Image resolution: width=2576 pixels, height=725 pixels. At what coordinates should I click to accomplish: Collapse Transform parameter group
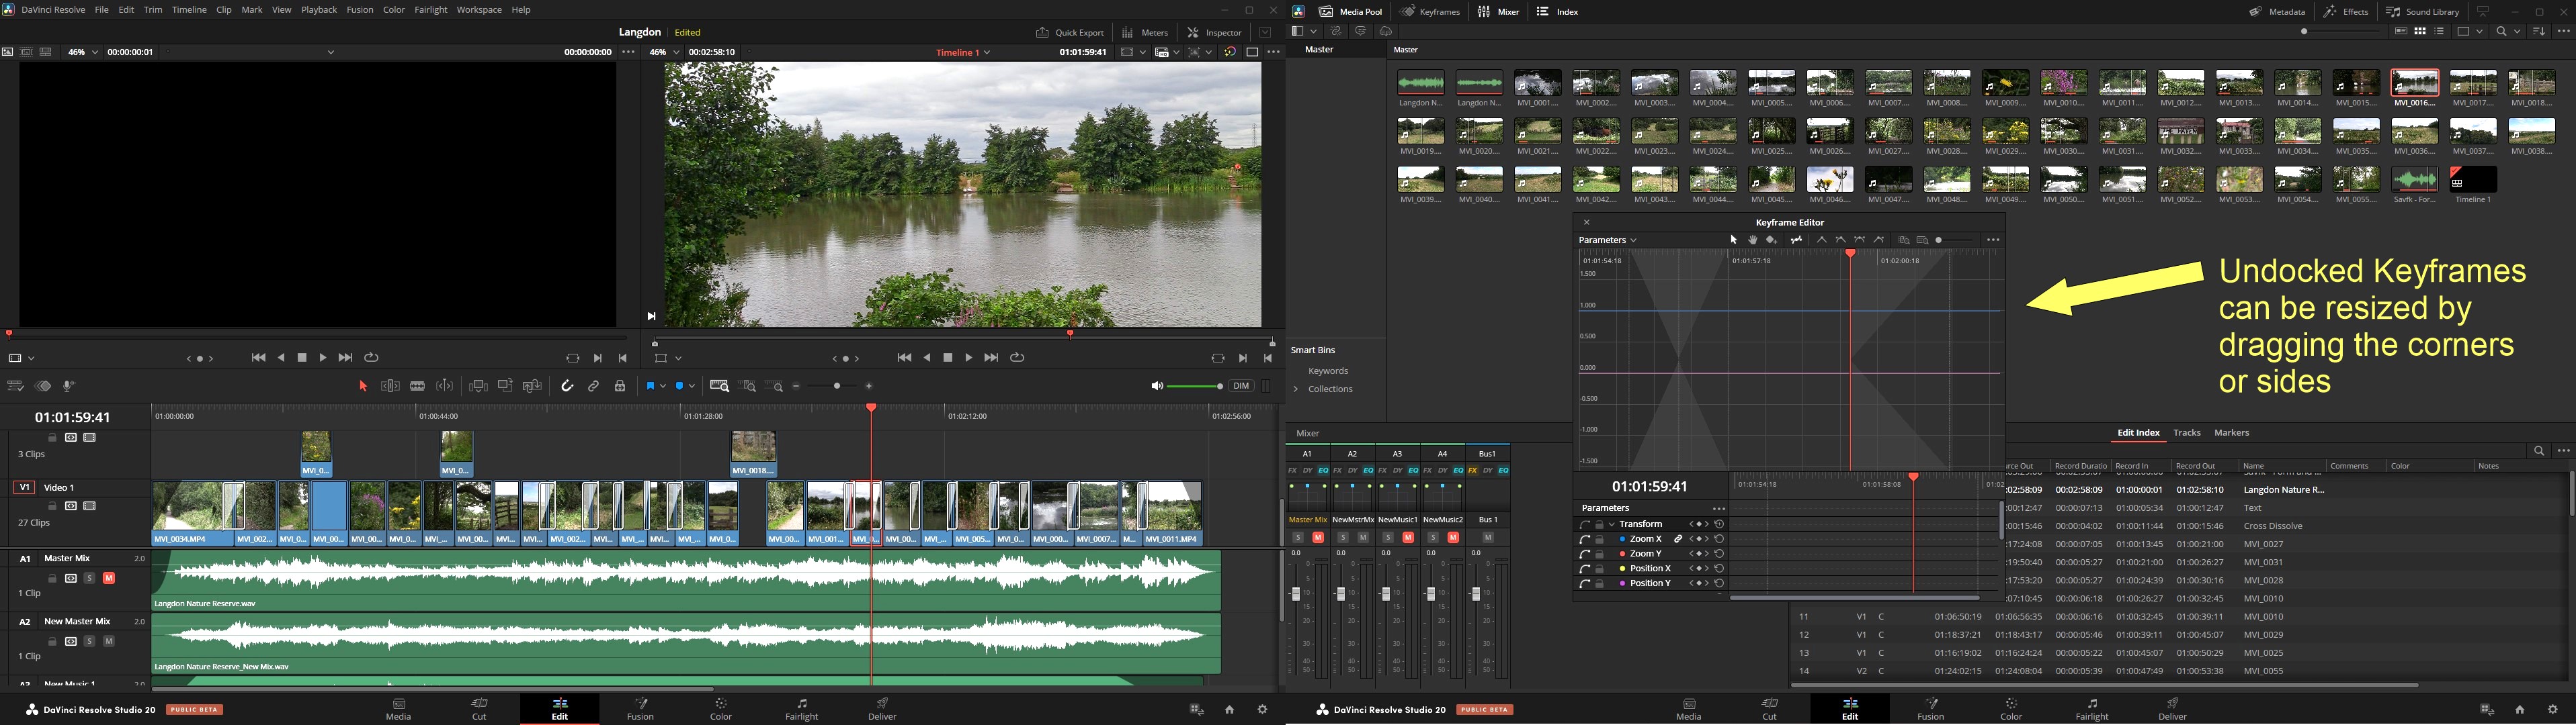click(1612, 524)
